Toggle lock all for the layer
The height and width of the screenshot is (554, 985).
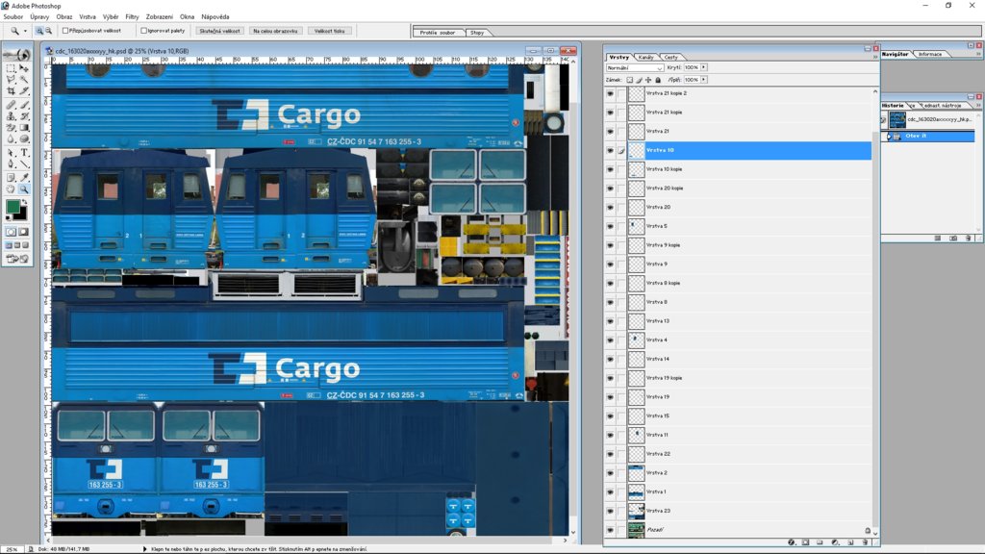click(x=658, y=80)
